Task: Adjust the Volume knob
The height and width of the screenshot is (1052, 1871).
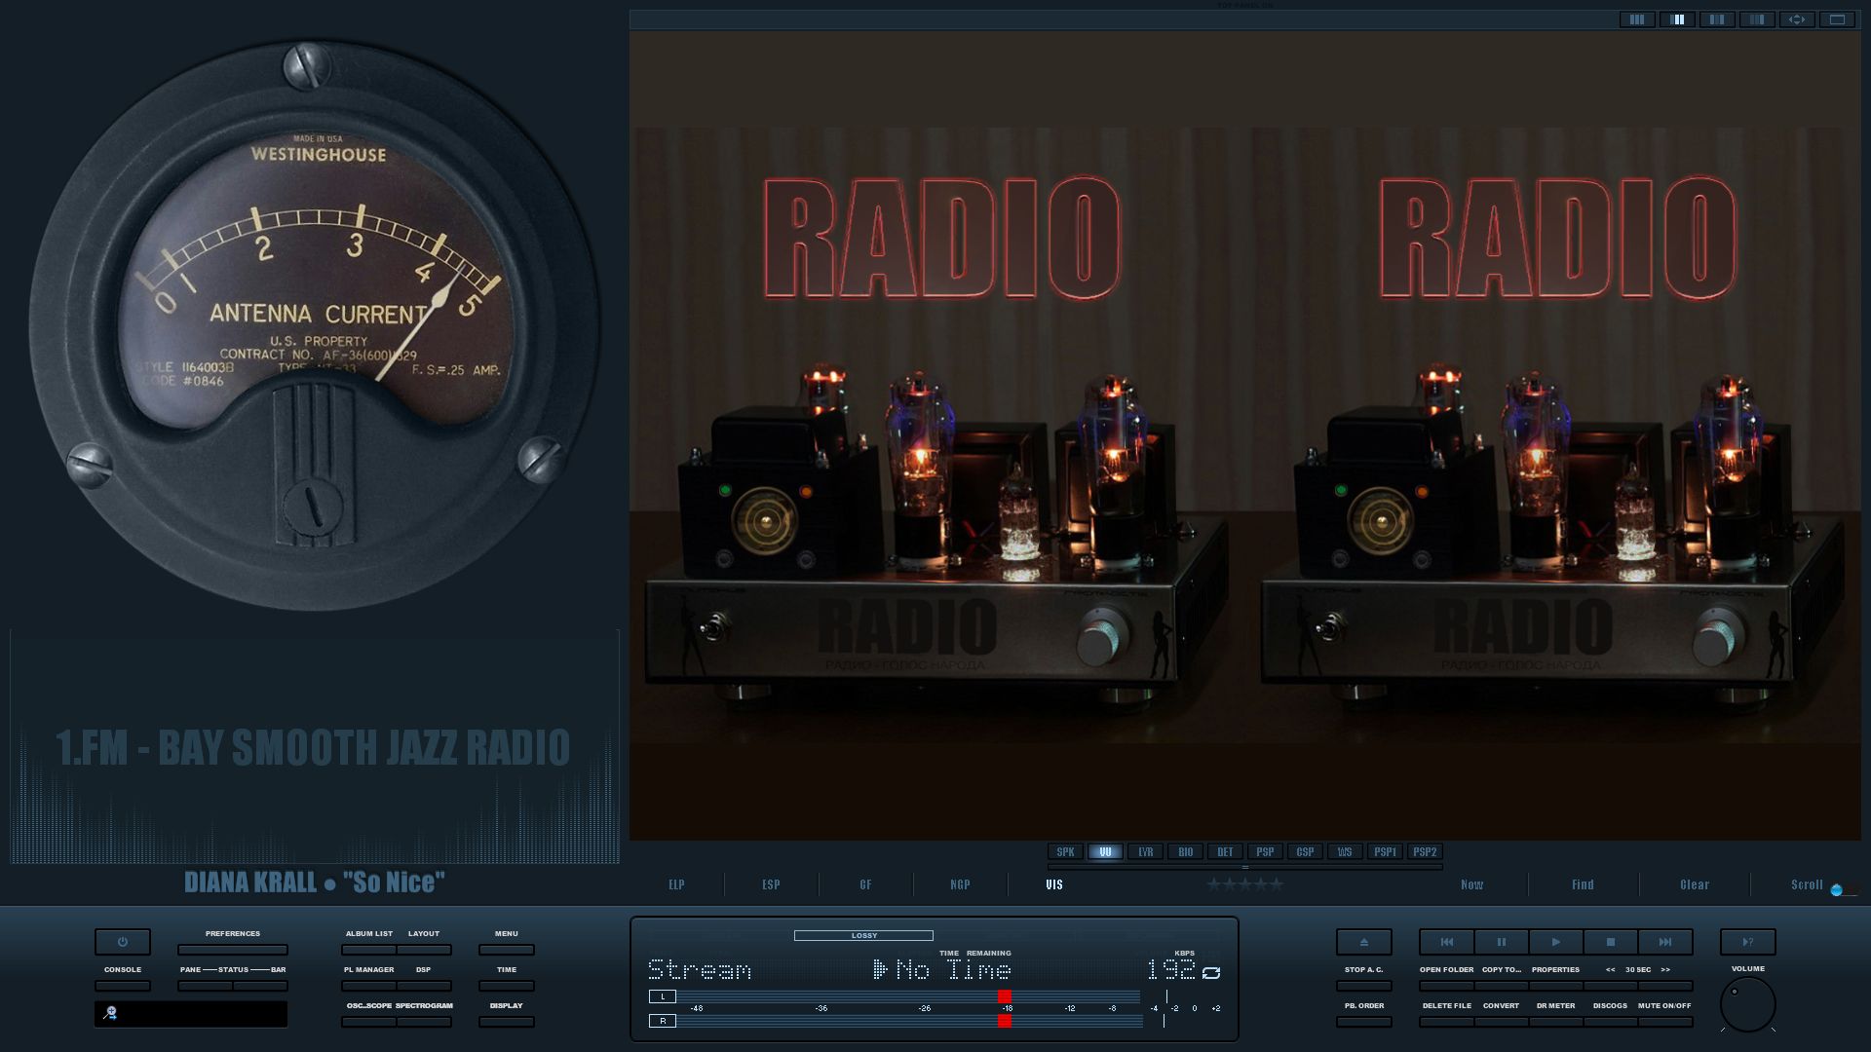Action: tap(1747, 1004)
